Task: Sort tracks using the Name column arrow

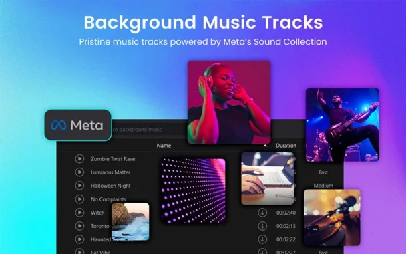Action: (x=265, y=146)
